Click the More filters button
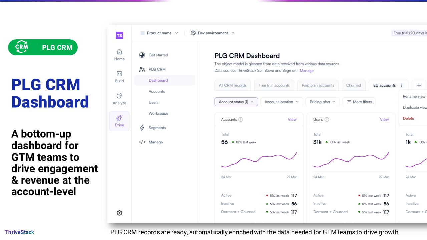Screen dimensions: 427x240 pyautogui.click(x=359, y=102)
